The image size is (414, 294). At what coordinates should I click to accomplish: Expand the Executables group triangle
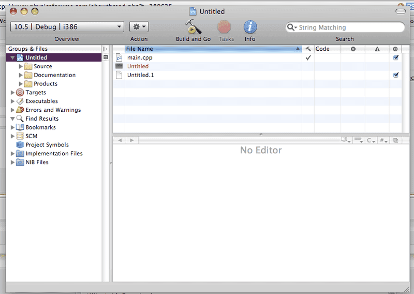pos(13,101)
